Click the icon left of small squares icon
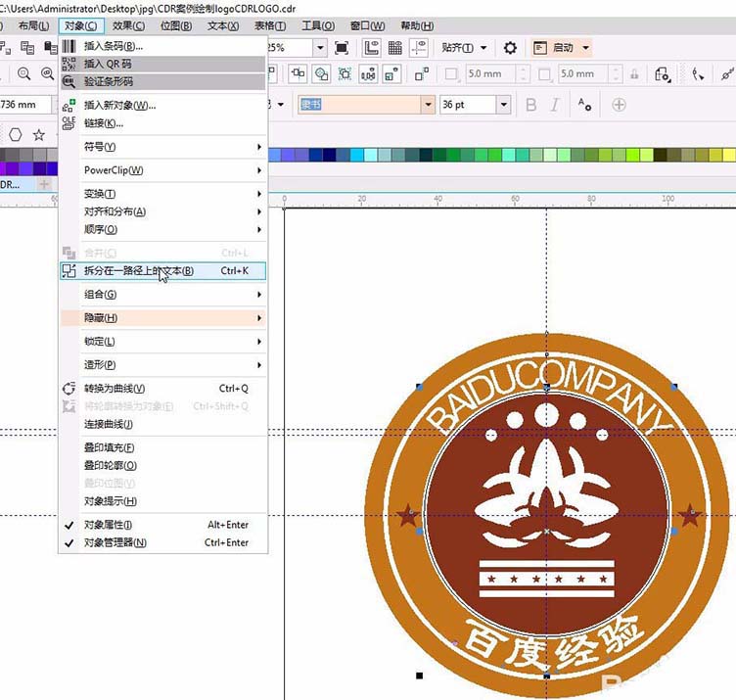 pos(391,73)
